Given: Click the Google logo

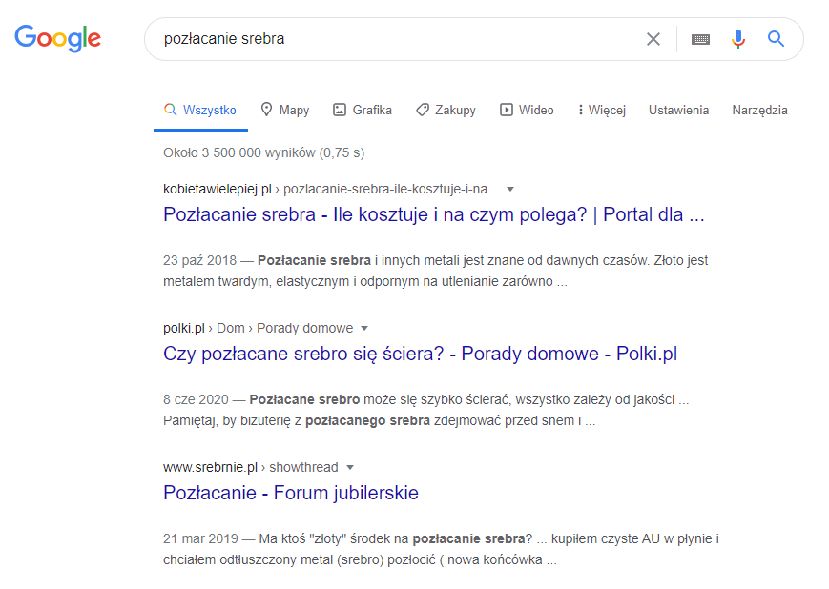Looking at the screenshot, I should 58,38.
